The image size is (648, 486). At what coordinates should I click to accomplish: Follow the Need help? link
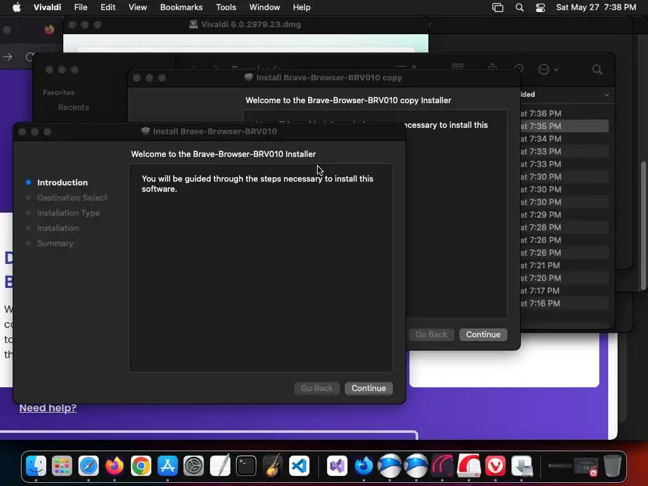pyautogui.click(x=48, y=408)
